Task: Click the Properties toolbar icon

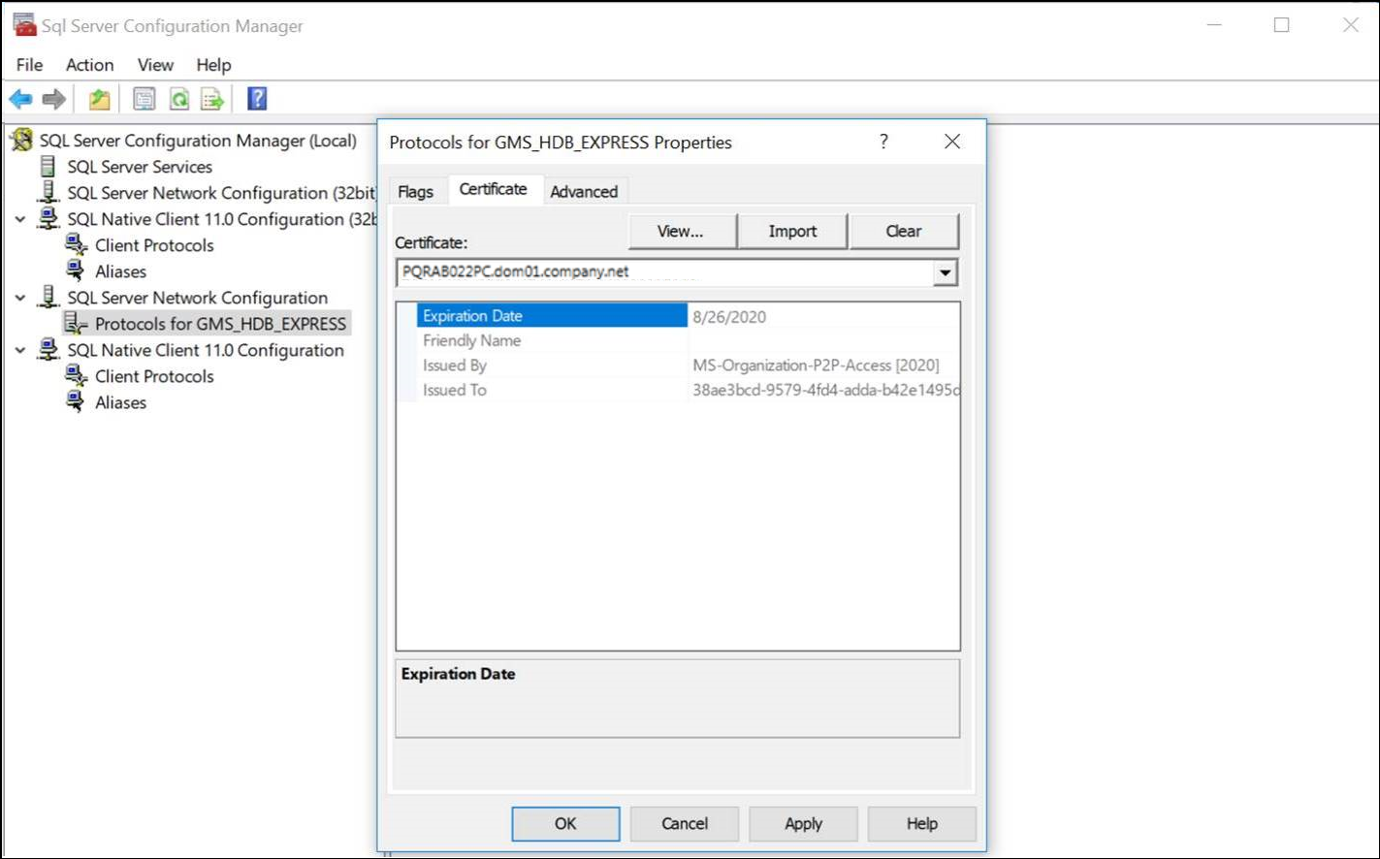Action: click(144, 99)
